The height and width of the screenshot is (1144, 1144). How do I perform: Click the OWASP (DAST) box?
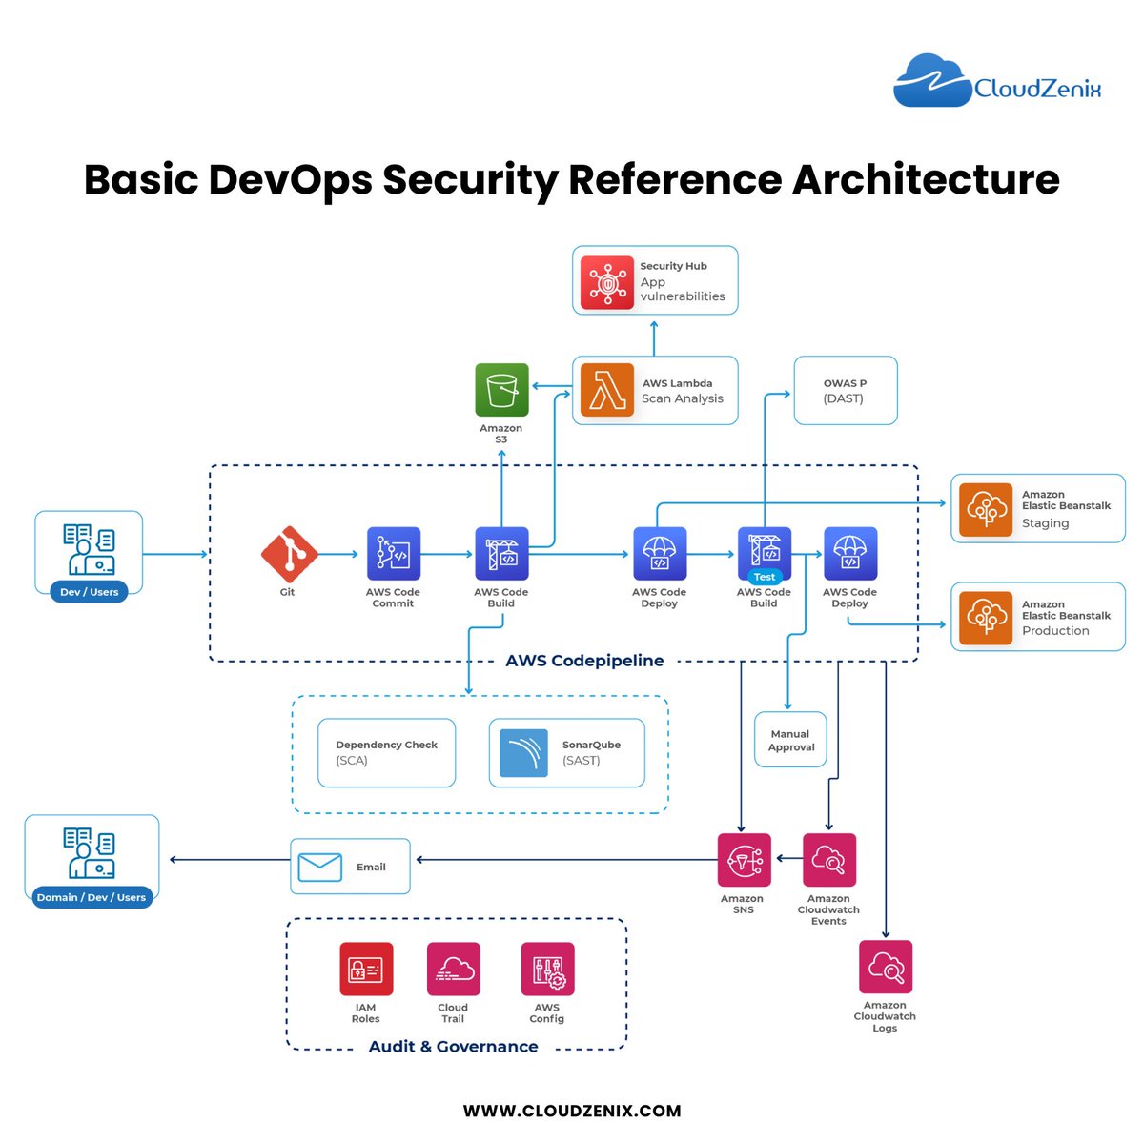point(846,390)
